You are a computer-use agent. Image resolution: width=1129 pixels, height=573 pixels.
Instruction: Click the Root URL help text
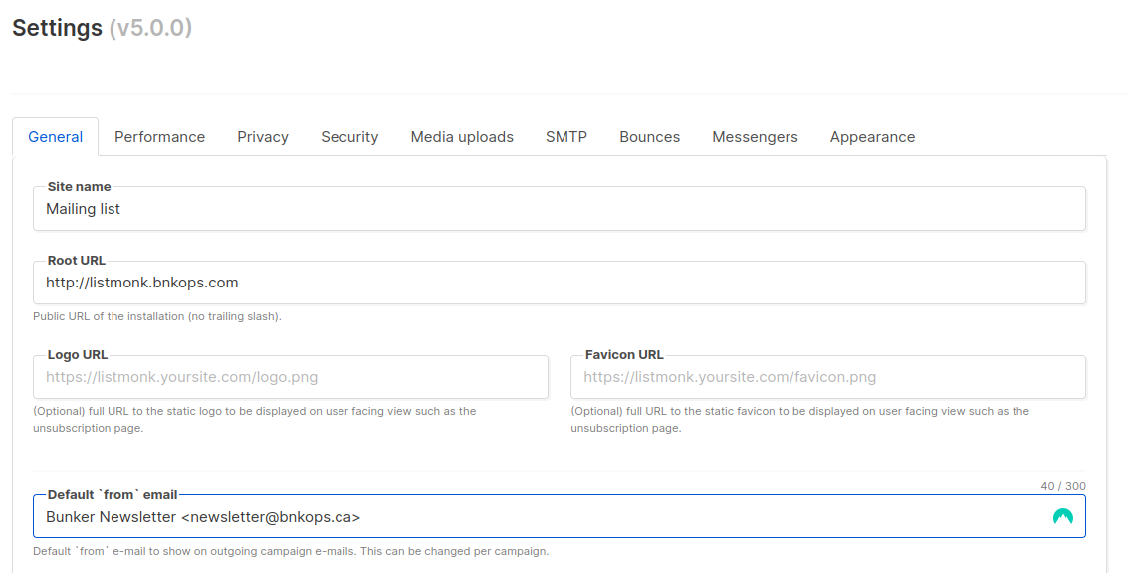(x=157, y=316)
